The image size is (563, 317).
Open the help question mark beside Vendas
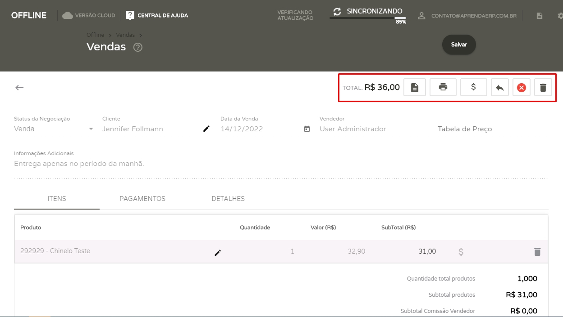(138, 47)
